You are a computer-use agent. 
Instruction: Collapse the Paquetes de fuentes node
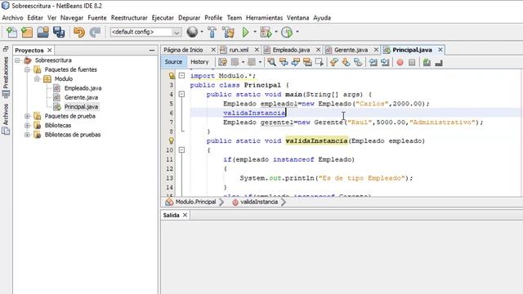coord(27,69)
